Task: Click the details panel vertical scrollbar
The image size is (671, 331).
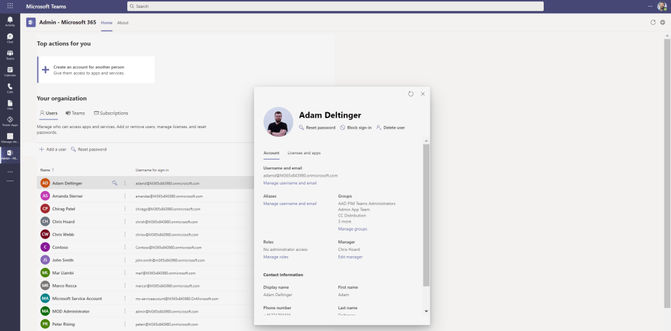Action: 427,217
